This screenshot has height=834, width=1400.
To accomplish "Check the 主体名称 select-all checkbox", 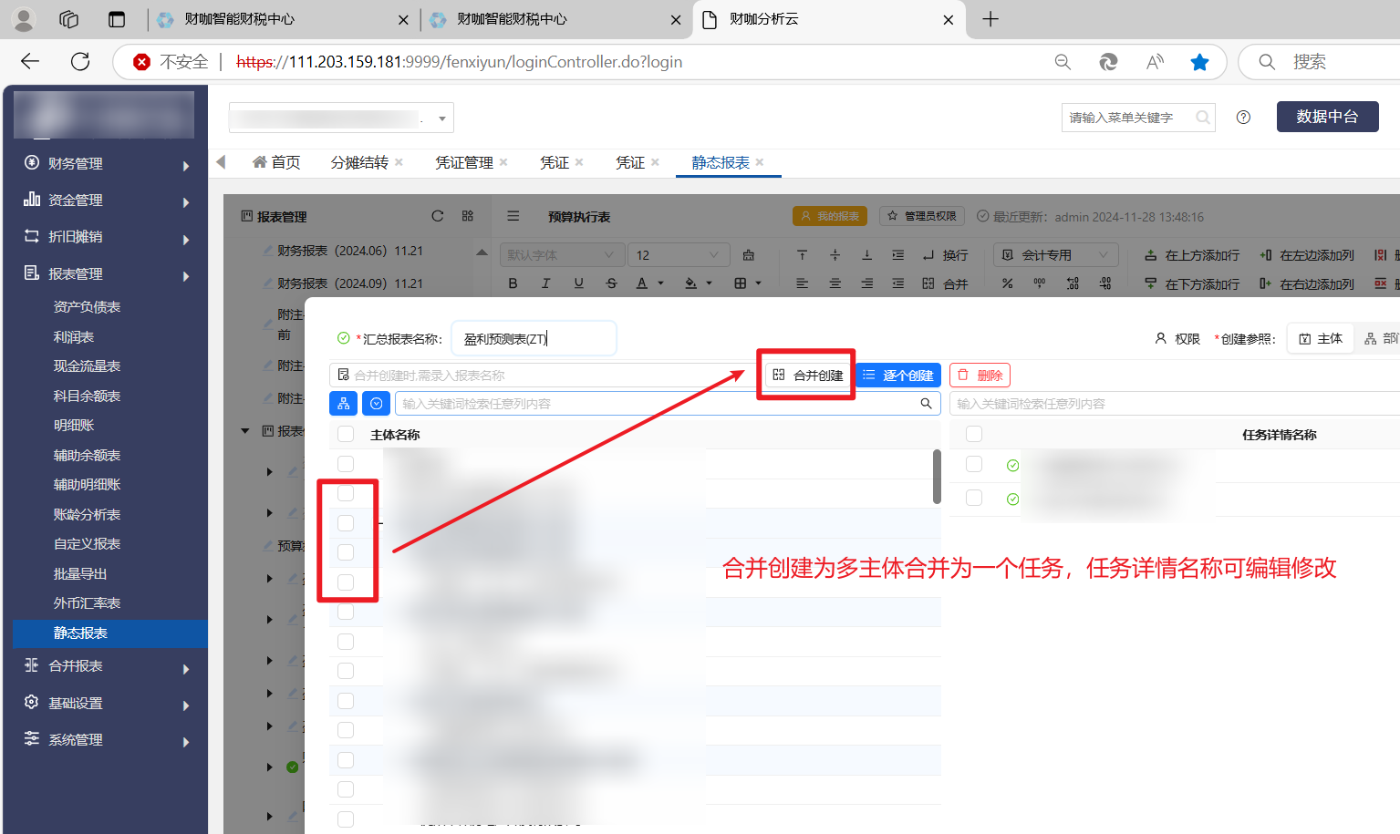I will tap(346, 434).
